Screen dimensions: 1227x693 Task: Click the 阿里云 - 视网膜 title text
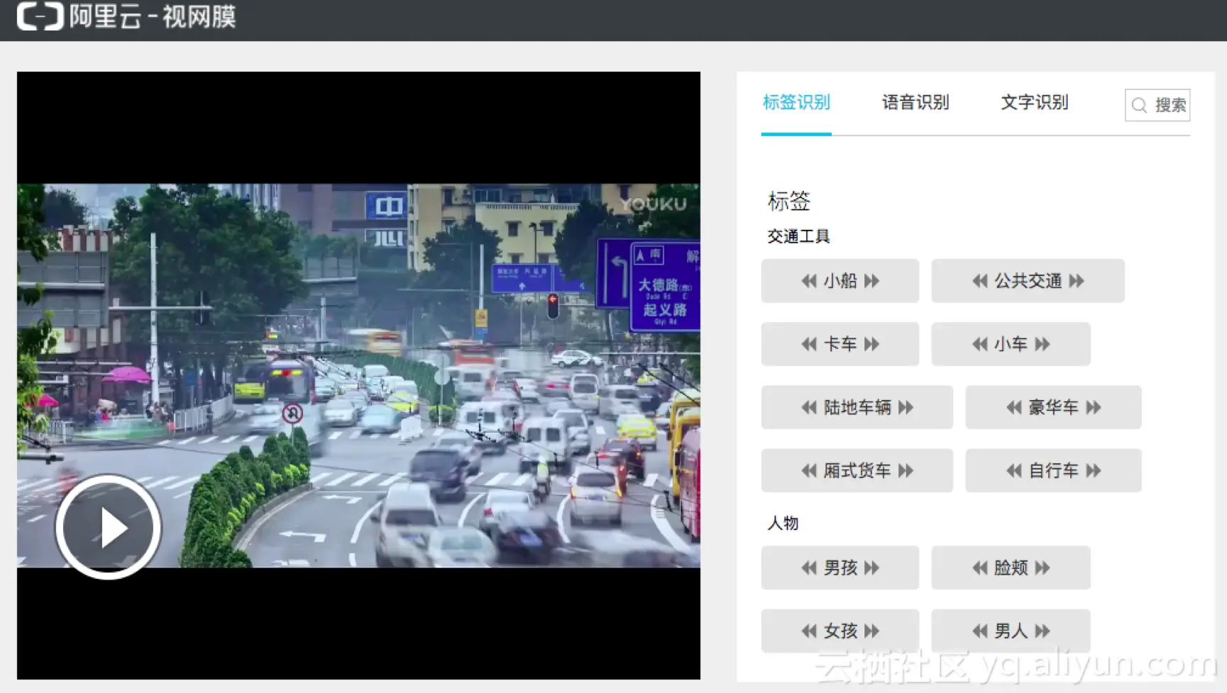(153, 16)
